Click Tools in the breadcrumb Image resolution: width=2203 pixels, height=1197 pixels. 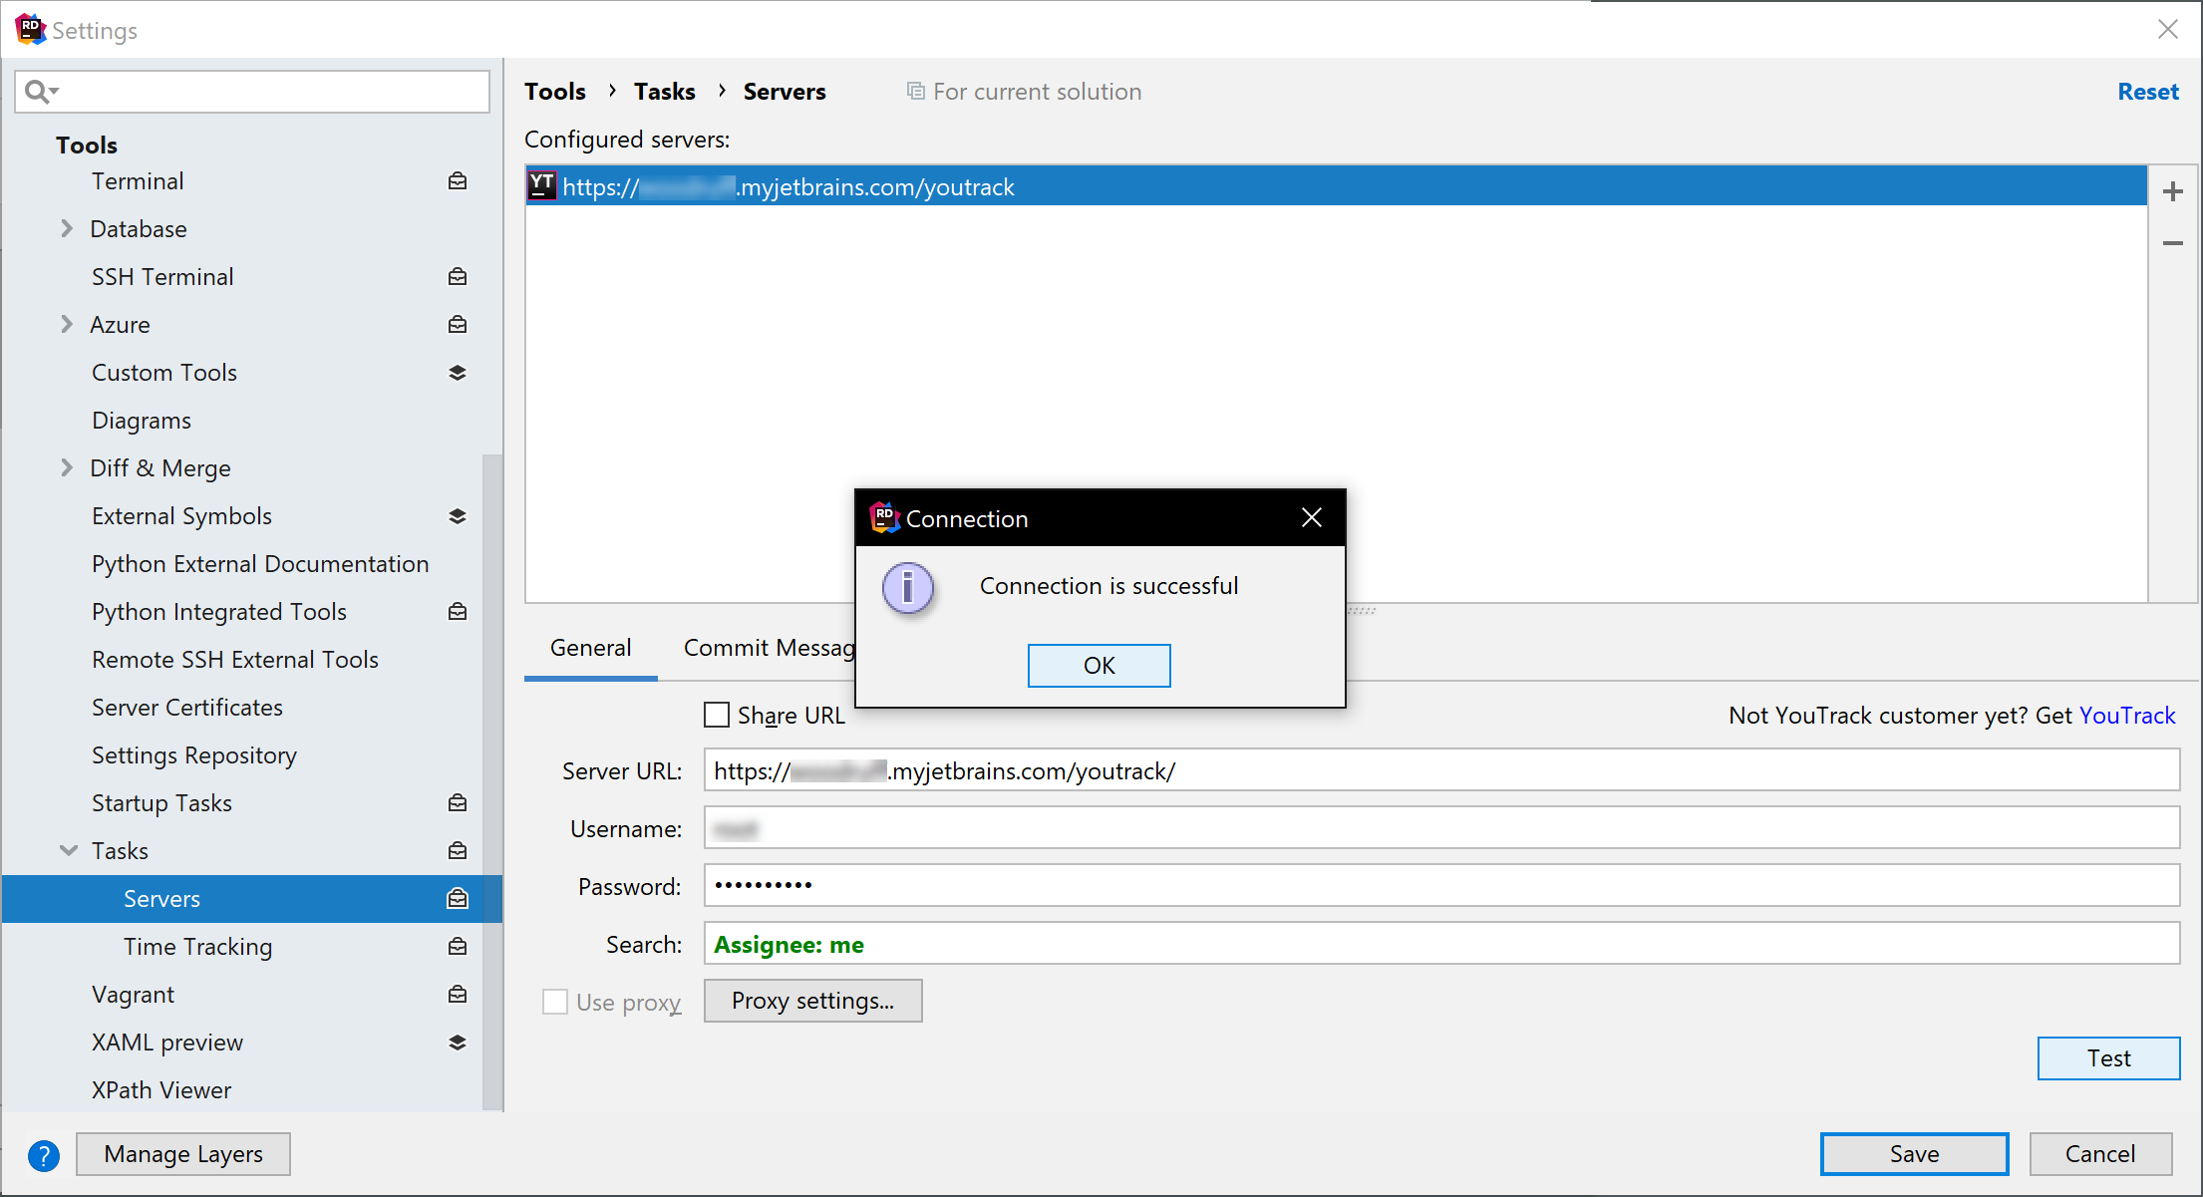tap(555, 92)
